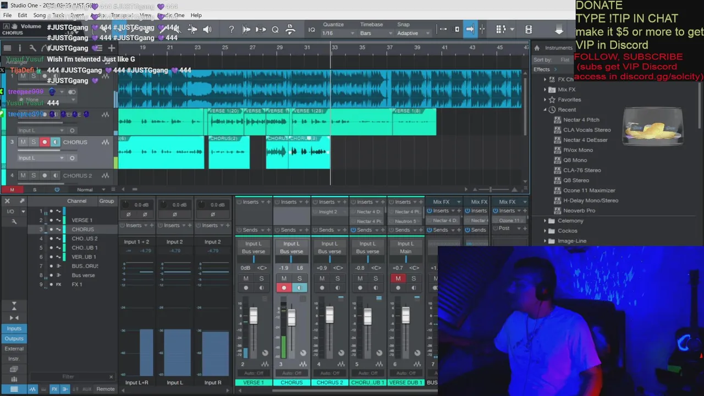Collapse the Recent browser folder

pos(545,109)
